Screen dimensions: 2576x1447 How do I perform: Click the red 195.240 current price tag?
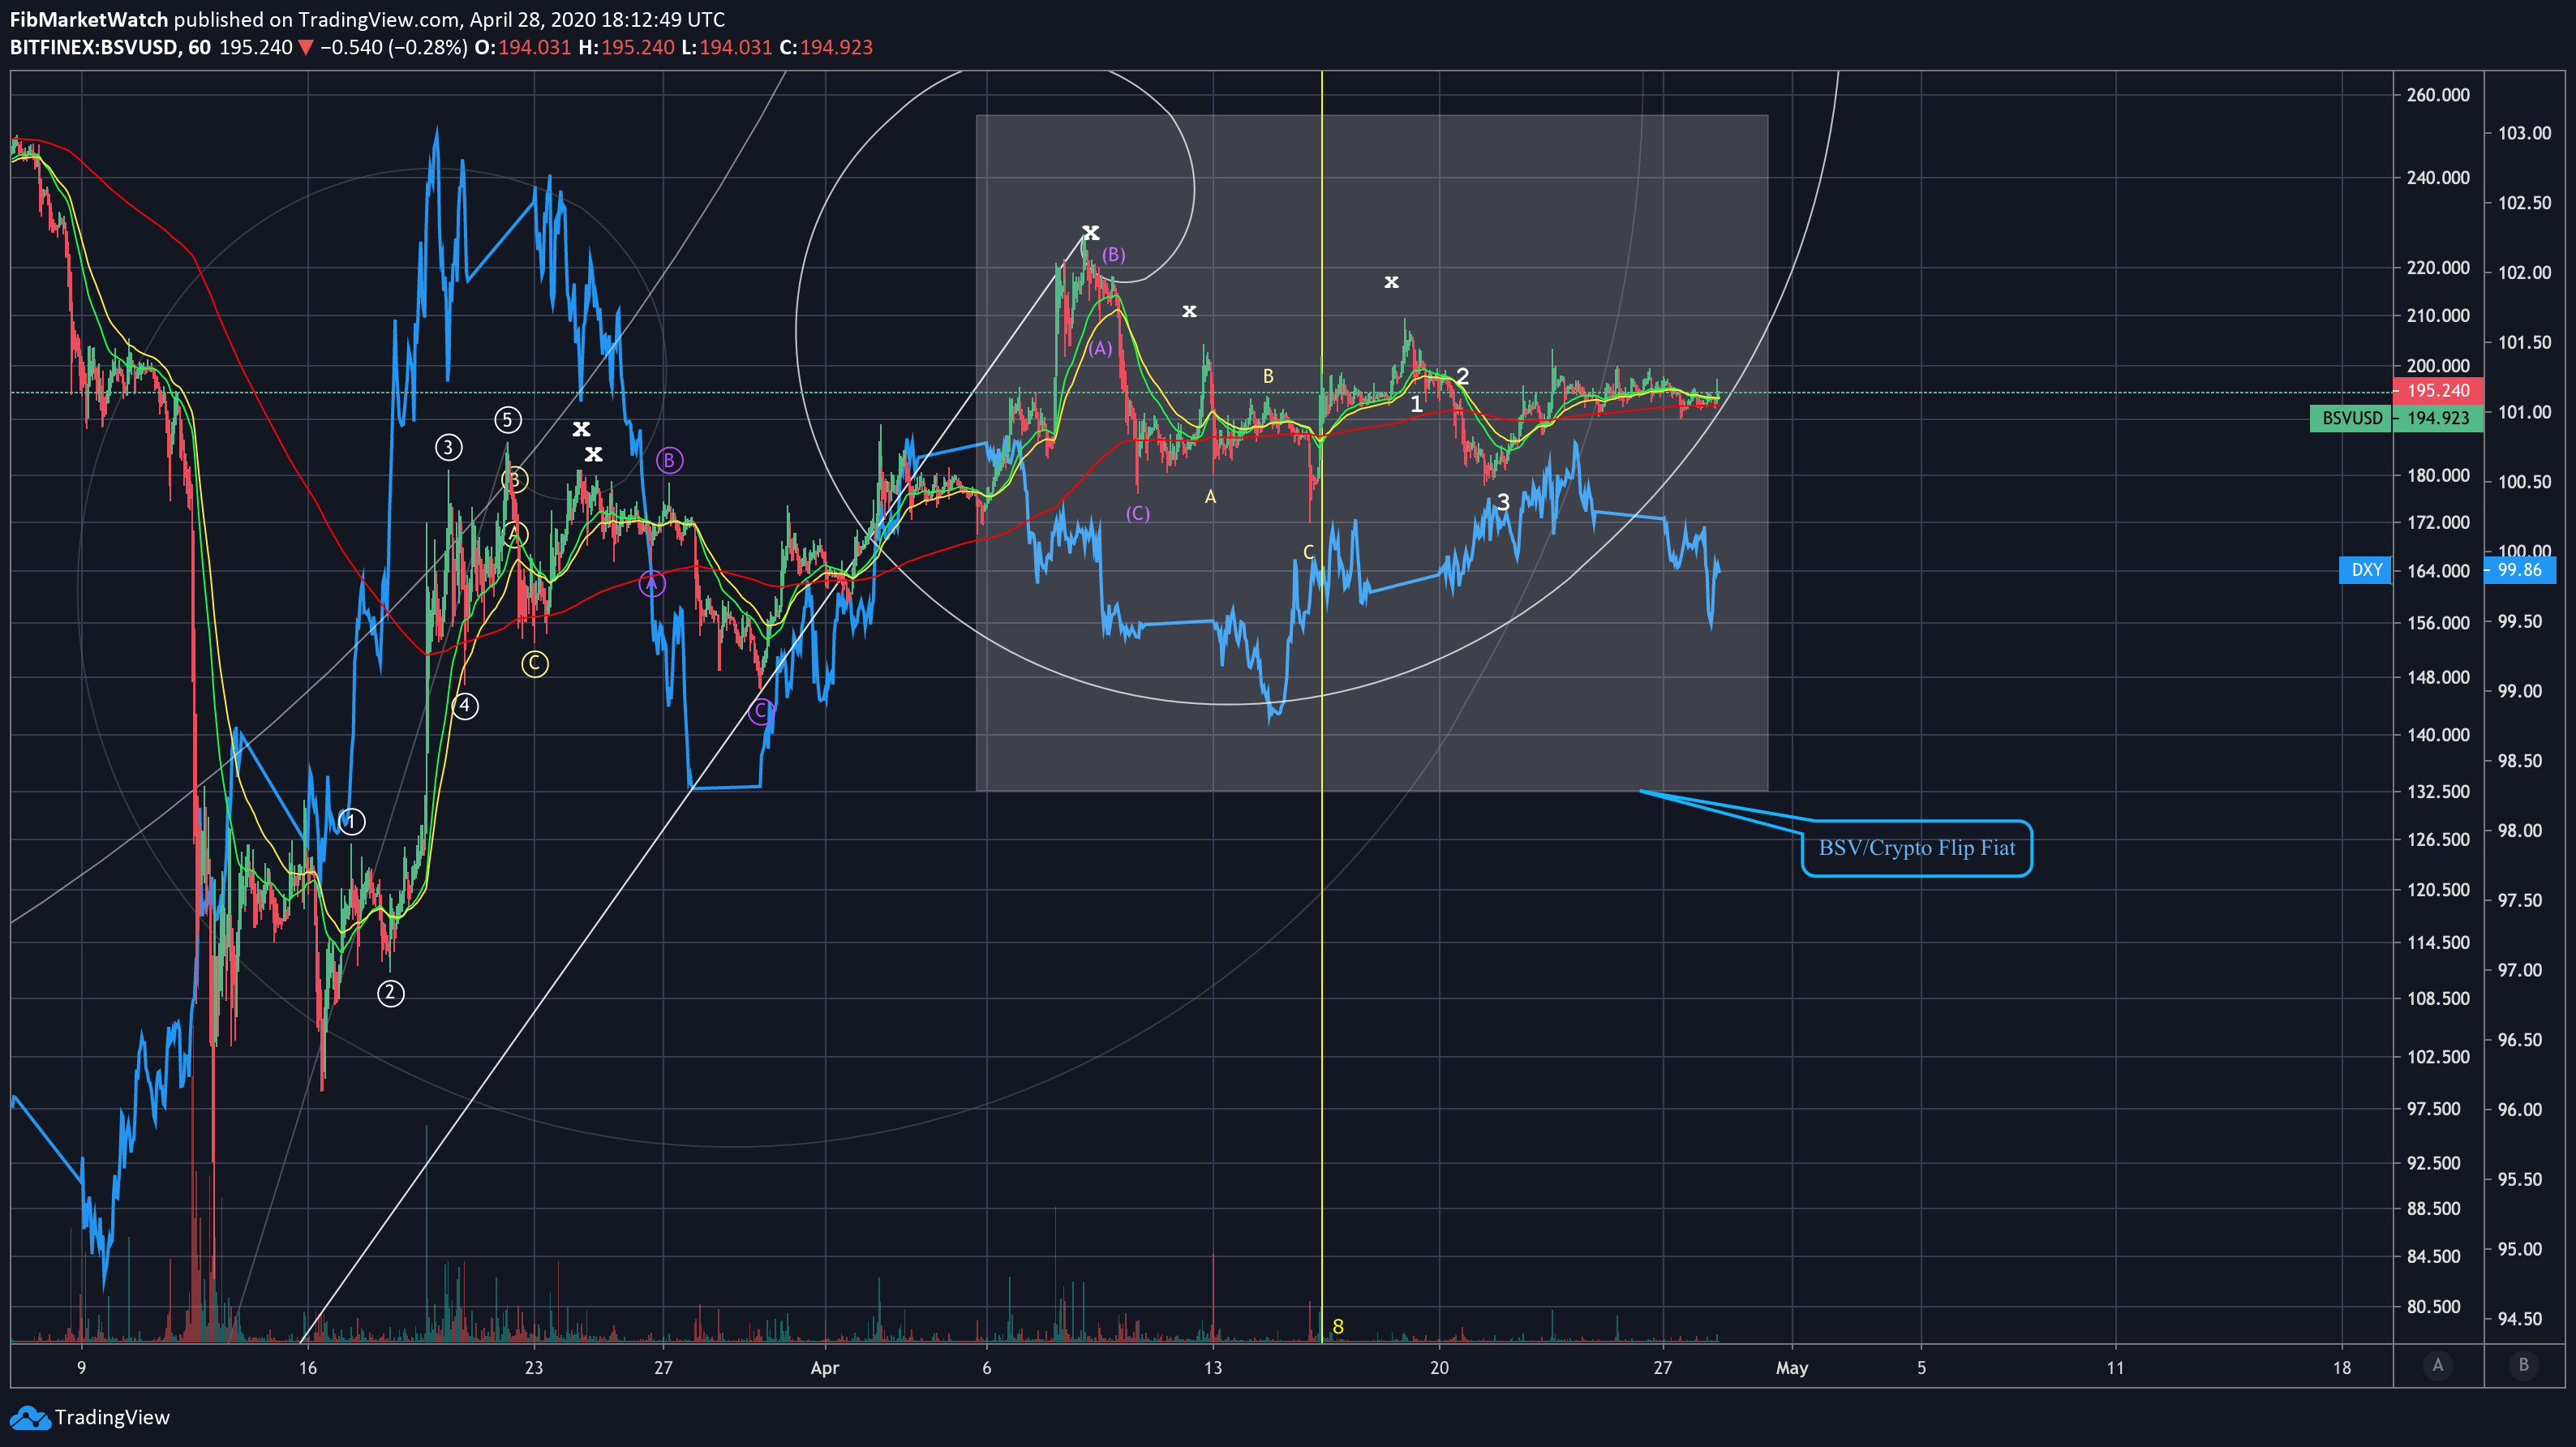[x=2438, y=391]
